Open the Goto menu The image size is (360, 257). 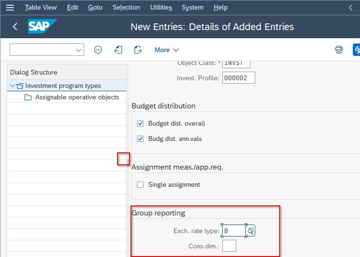[x=95, y=8]
